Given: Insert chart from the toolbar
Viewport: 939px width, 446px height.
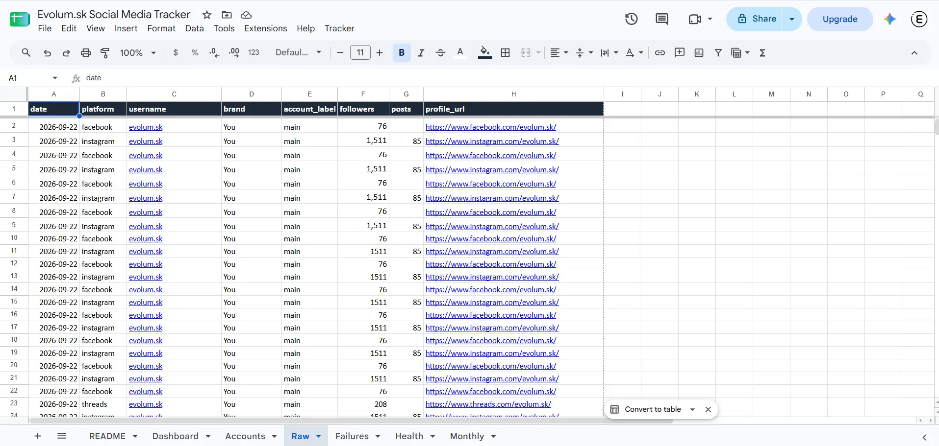Looking at the screenshot, I should click(699, 53).
